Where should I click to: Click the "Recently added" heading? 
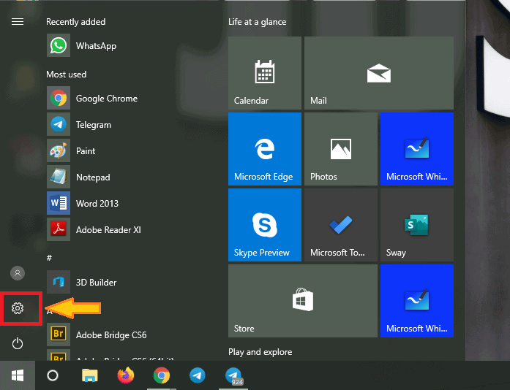click(76, 22)
